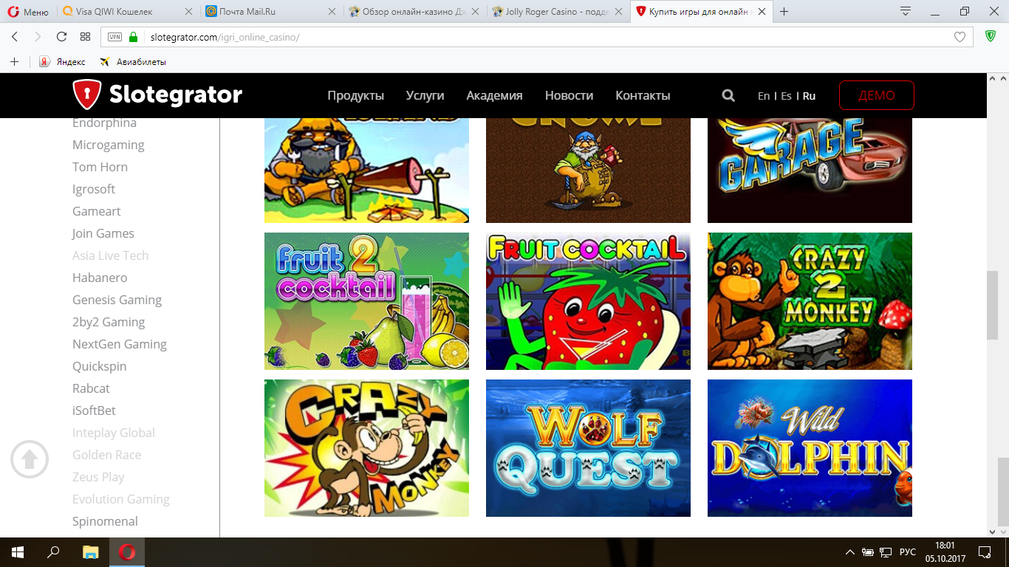Screen dimensions: 1009x567
Task: Select Habanero in the provider list
Action: (x=100, y=278)
